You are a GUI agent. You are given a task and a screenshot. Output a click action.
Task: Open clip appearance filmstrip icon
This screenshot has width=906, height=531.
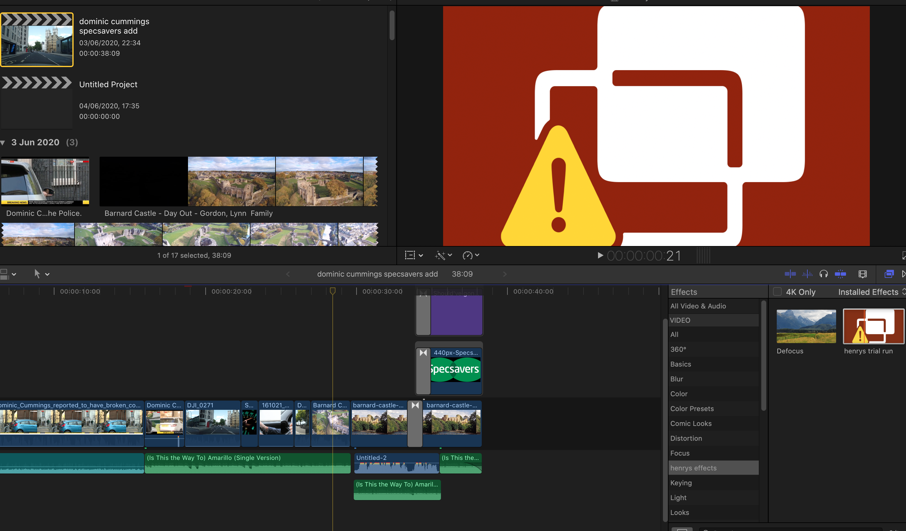point(862,274)
